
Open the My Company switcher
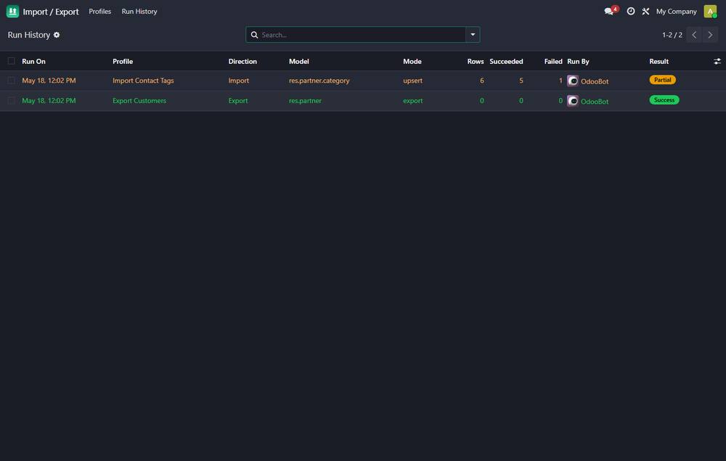676,11
